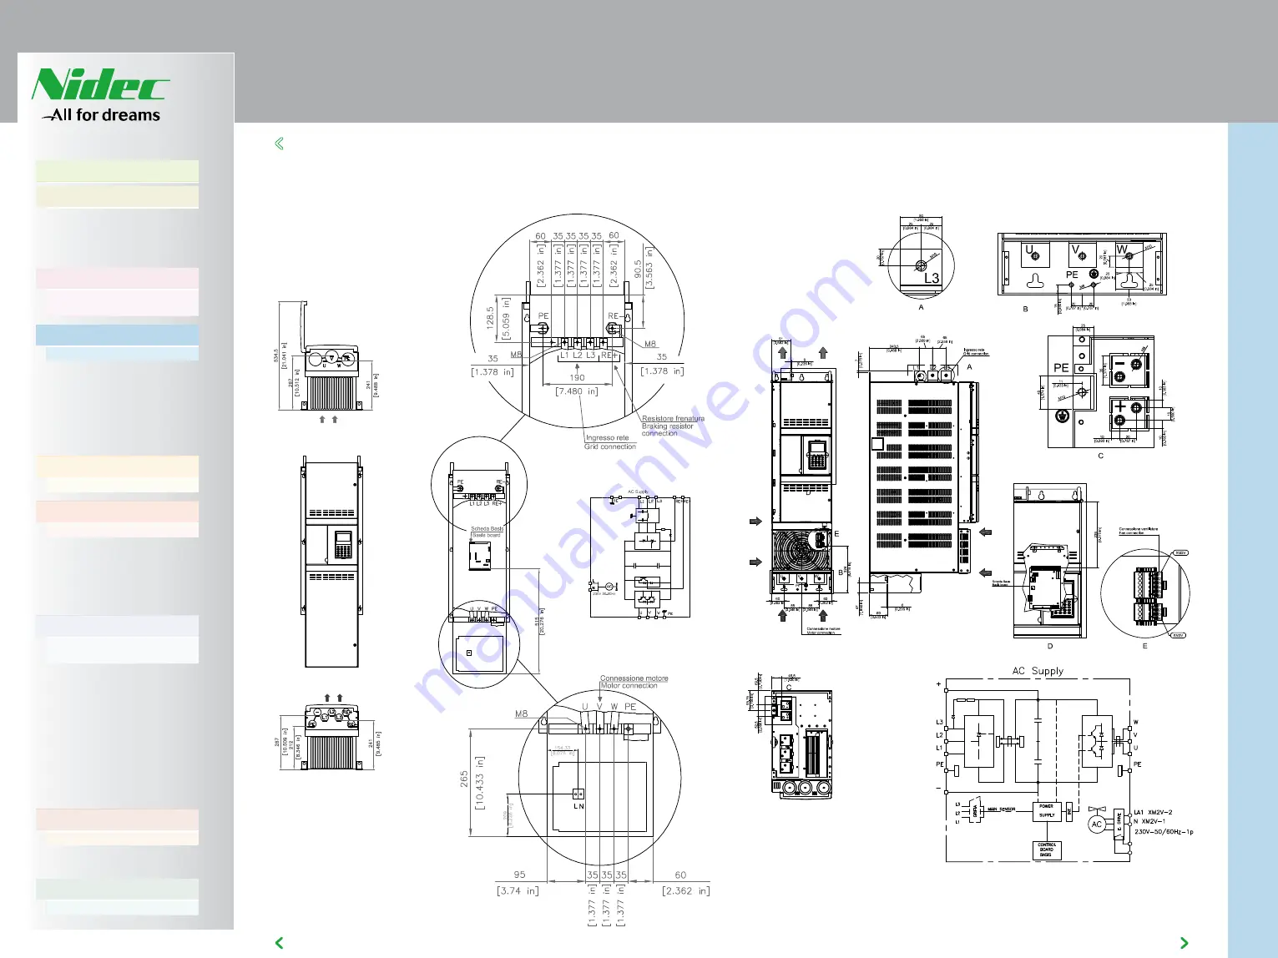Open the light green sidebar section bar

click(x=117, y=171)
